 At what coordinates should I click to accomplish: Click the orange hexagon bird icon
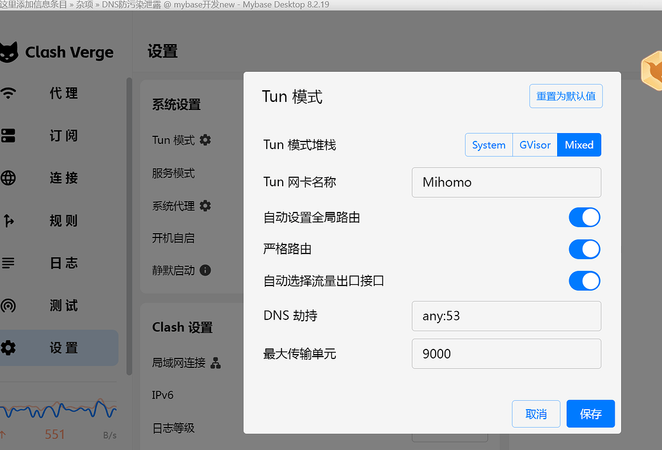click(x=652, y=70)
